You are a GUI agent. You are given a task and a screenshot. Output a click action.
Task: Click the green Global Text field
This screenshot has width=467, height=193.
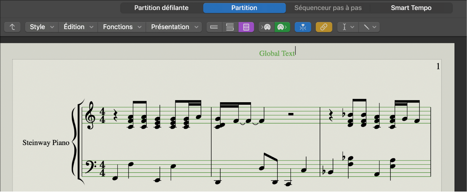point(277,54)
